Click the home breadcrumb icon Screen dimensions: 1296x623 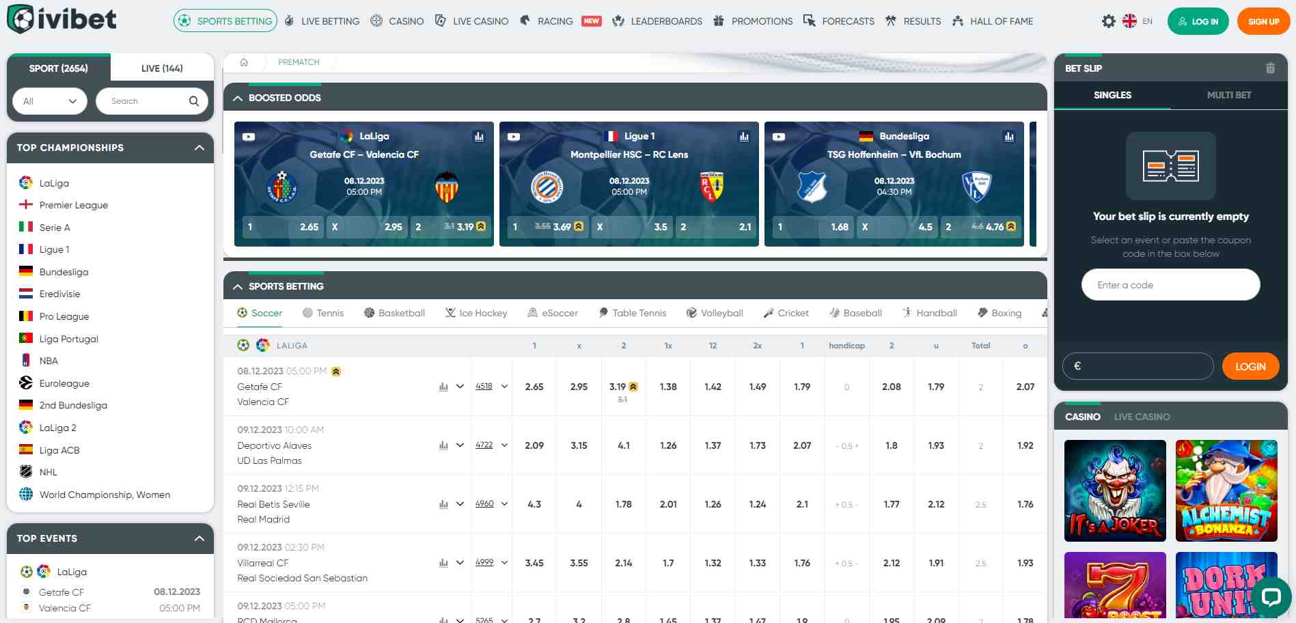pyautogui.click(x=244, y=62)
